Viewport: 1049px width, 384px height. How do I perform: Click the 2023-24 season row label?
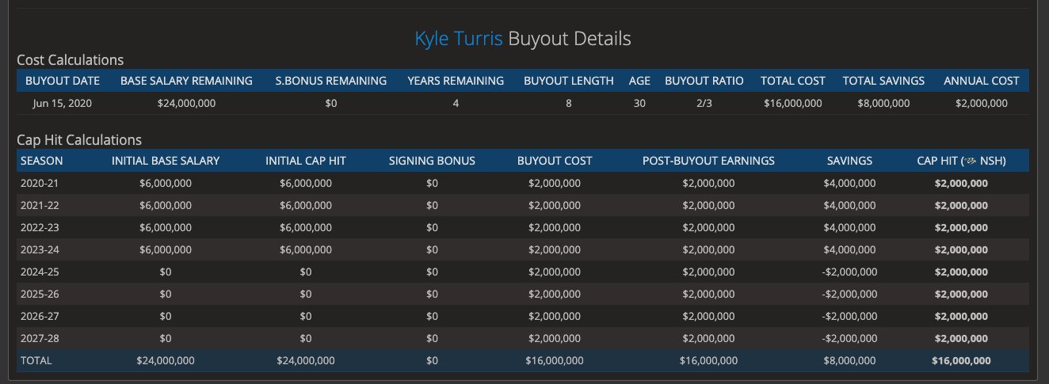coord(40,249)
